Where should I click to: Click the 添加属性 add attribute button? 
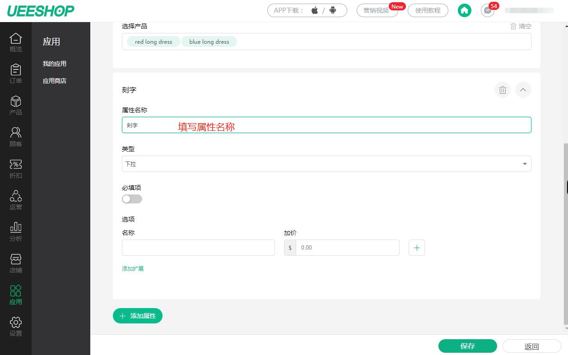[138, 316]
